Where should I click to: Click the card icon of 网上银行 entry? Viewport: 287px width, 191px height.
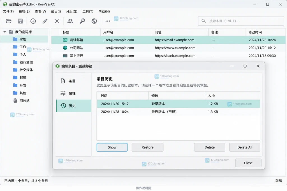click(65, 56)
